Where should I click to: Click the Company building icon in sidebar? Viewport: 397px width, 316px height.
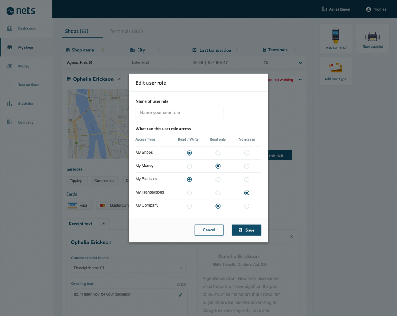(9, 122)
